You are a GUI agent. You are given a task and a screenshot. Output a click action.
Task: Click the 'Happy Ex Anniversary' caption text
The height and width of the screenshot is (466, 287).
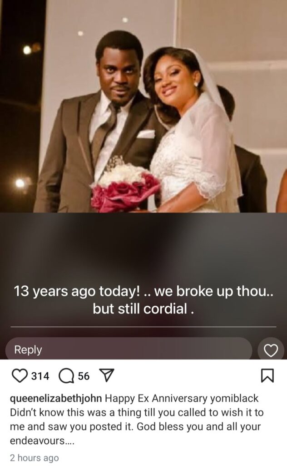(x=156, y=398)
